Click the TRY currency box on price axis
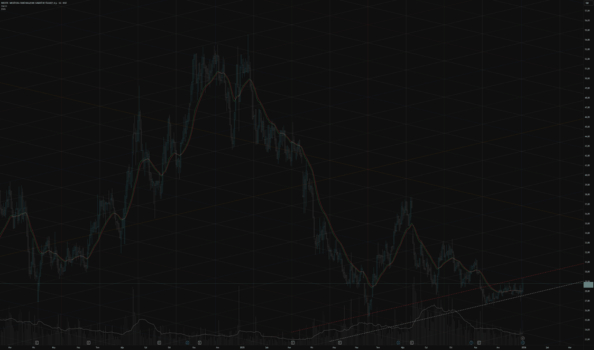Viewport: 594px width, 350px height. 588,3
